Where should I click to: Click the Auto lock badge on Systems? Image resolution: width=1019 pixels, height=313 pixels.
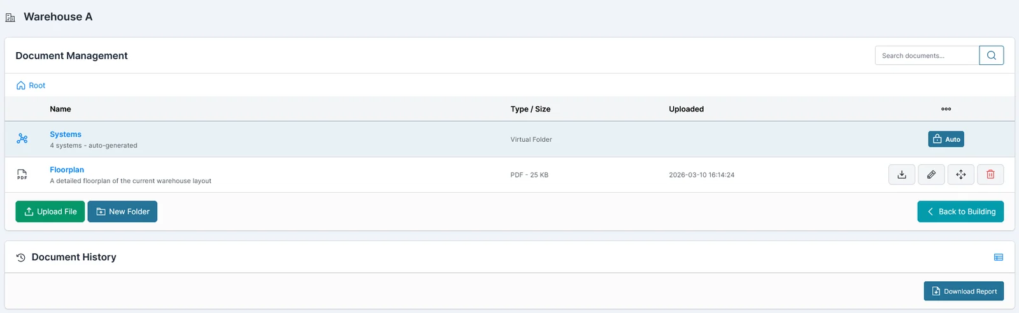[946, 139]
